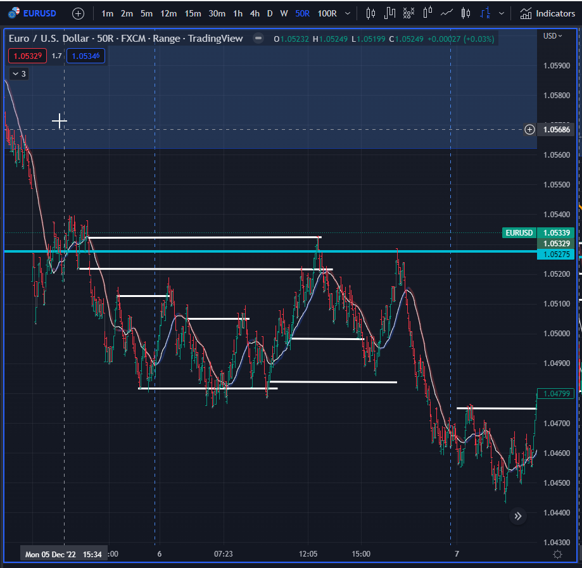Screen dimensions: 582x568
Task: Switch to the D daily interval
Action: click(x=270, y=14)
